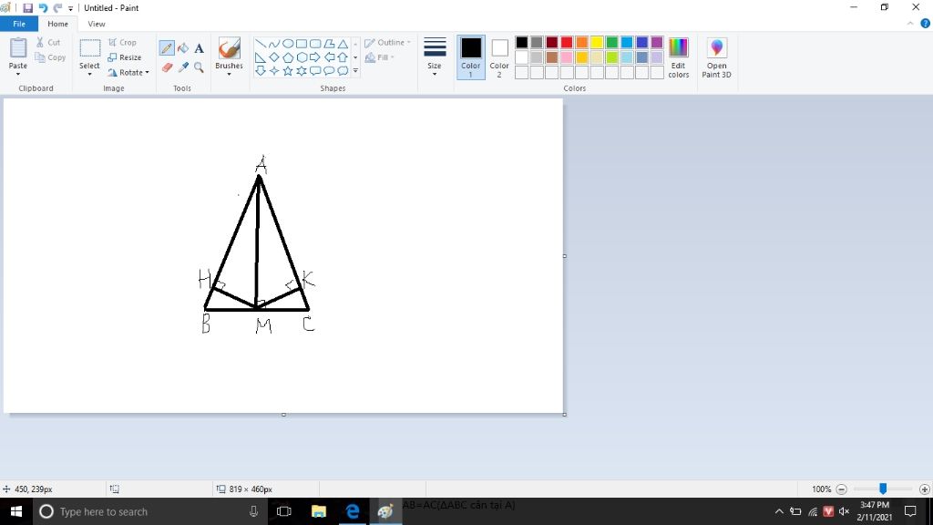The width and height of the screenshot is (933, 525).
Task: Move the Shapes gallery down one row
Action: (355, 57)
